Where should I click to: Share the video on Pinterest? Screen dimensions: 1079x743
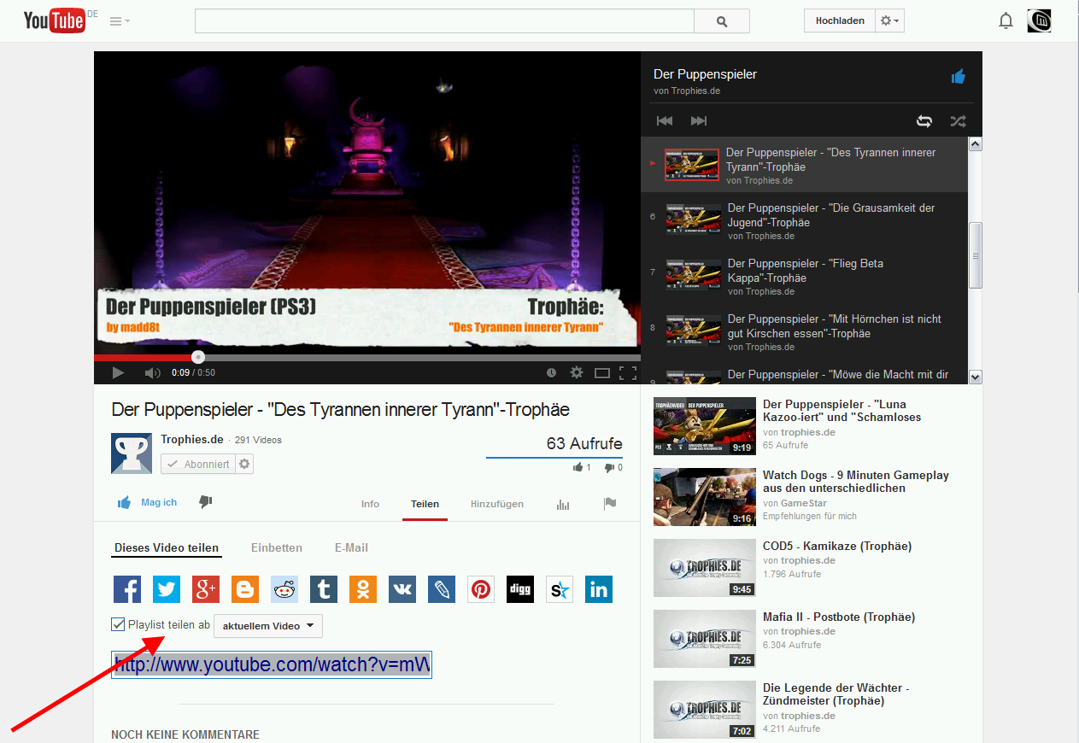tap(480, 588)
